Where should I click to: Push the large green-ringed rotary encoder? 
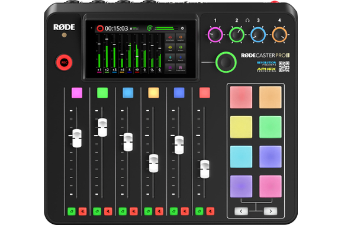pyautogui.click(x=226, y=62)
